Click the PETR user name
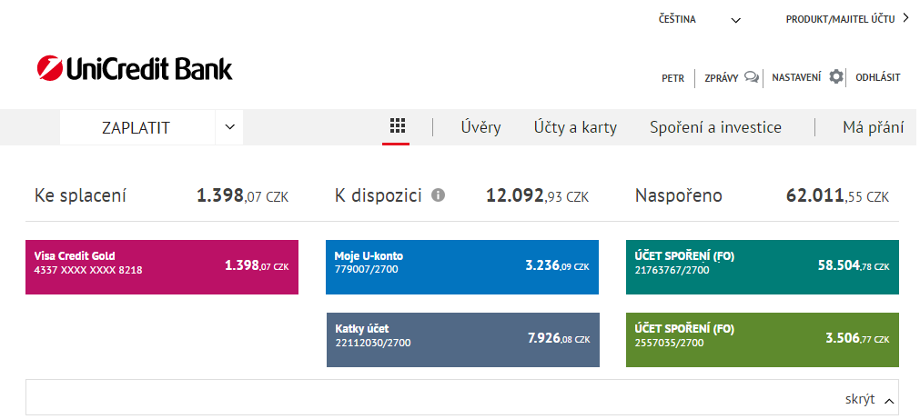 coord(673,78)
